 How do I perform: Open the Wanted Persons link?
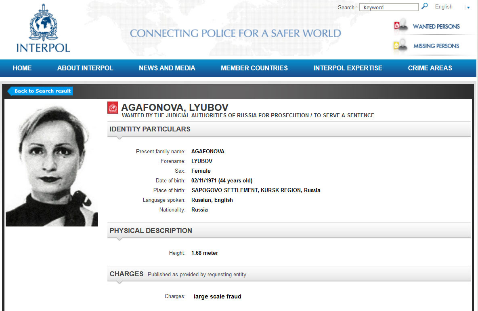click(x=436, y=27)
